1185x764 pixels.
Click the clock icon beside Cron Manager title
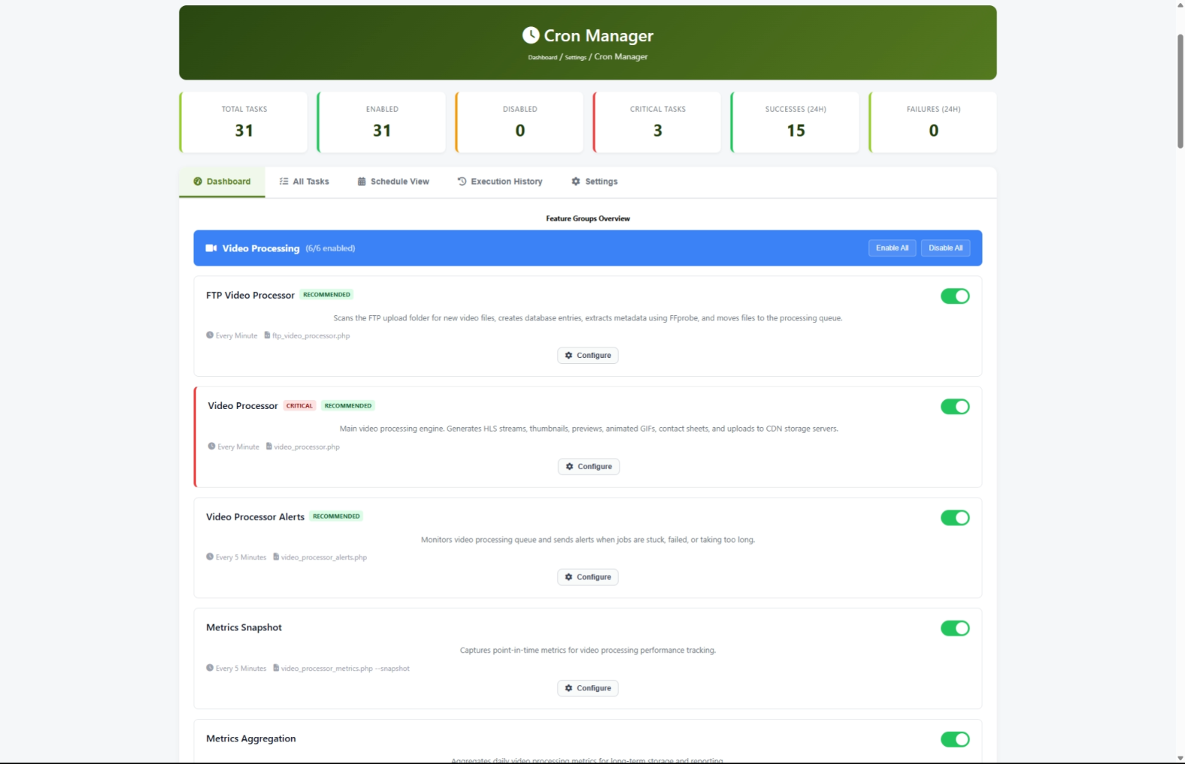tap(531, 35)
